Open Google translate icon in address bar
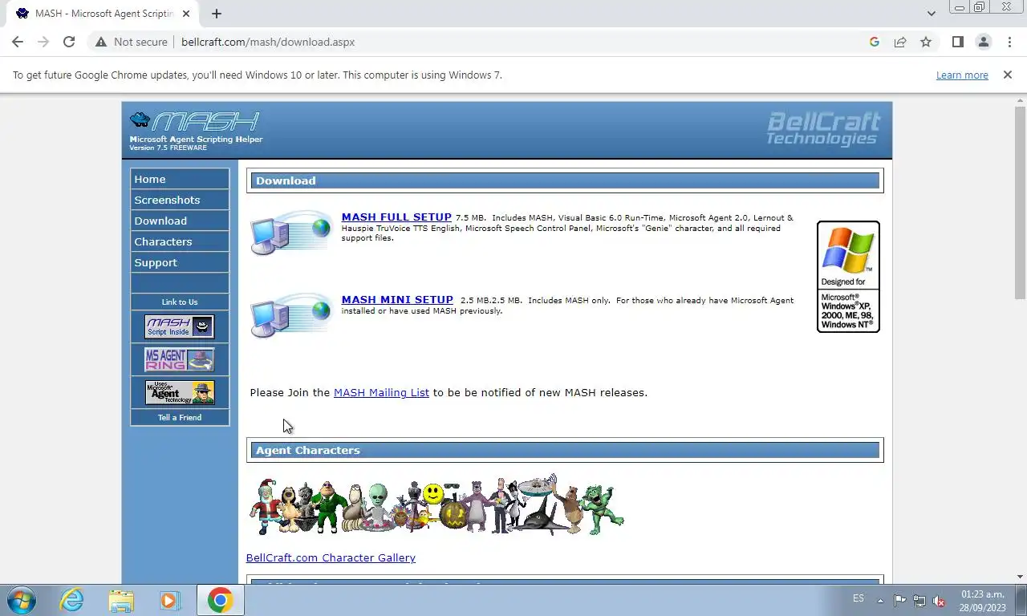 875,42
